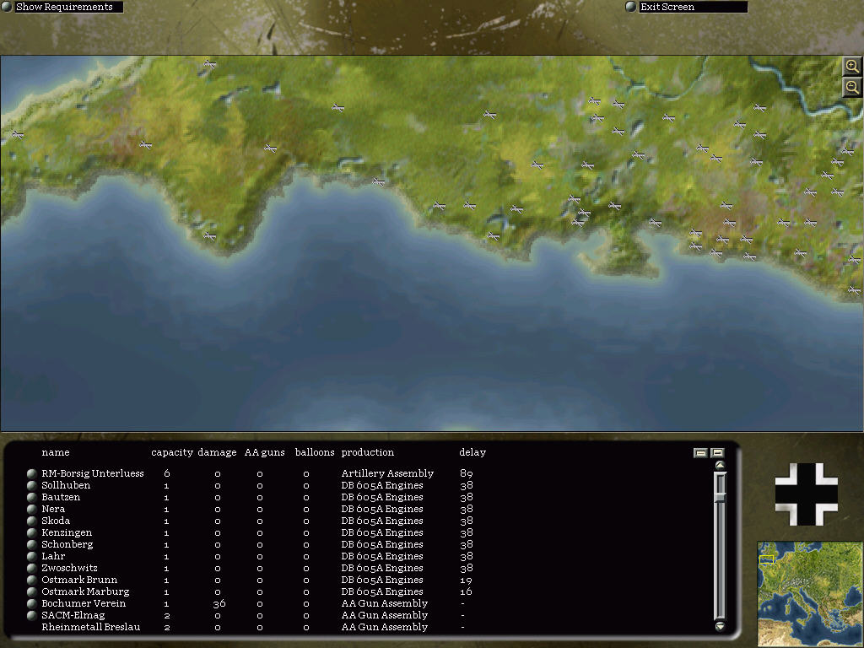Click the Europe minimap thumbnail
This screenshot has height=648, width=864.
[810, 594]
